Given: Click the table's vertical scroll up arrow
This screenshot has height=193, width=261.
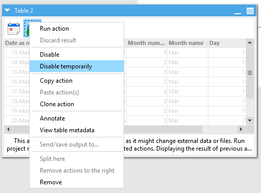Looking at the screenshot, I should [250, 42].
